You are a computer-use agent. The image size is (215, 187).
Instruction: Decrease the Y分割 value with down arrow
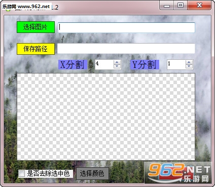[x=189, y=66]
